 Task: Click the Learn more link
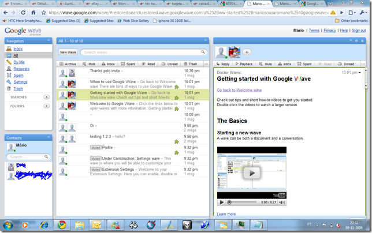(226, 214)
